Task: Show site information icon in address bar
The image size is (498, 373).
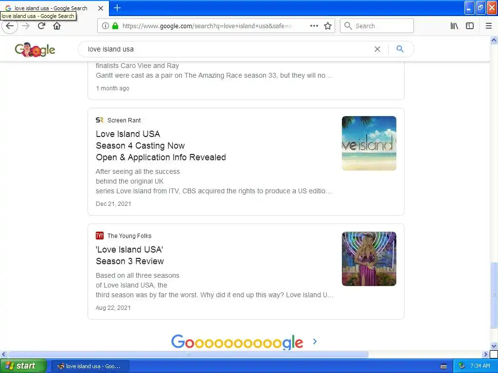Action: point(106,26)
